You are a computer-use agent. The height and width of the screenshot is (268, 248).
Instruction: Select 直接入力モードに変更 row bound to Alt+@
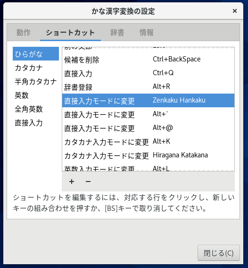[x=149, y=128]
